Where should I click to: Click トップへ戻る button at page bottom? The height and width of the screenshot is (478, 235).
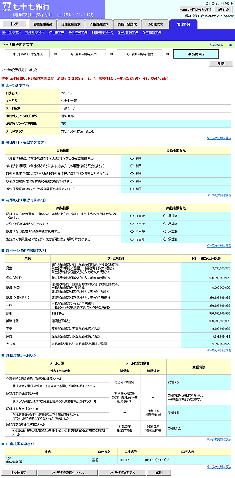(x=19, y=473)
